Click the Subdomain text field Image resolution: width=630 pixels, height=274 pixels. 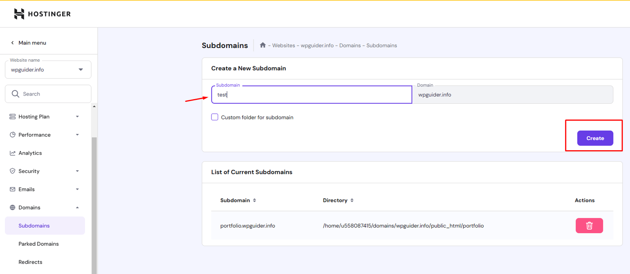click(x=311, y=95)
